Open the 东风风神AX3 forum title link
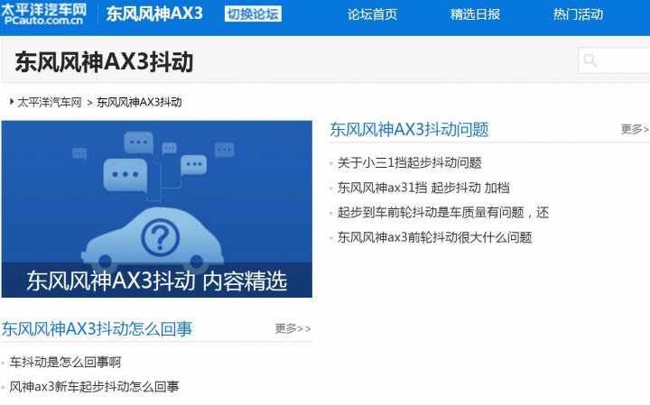The width and height of the screenshot is (650, 405). (154, 14)
